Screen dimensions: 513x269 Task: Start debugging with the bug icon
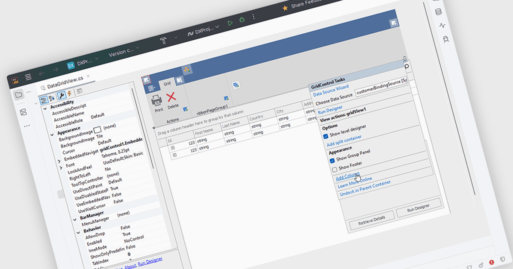coord(242,20)
